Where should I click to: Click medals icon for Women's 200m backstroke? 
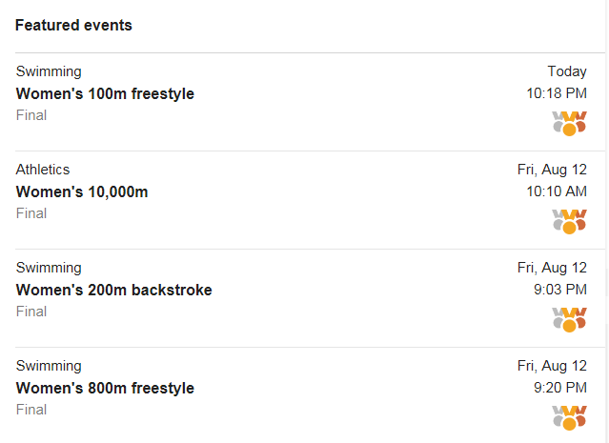[x=569, y=320]
